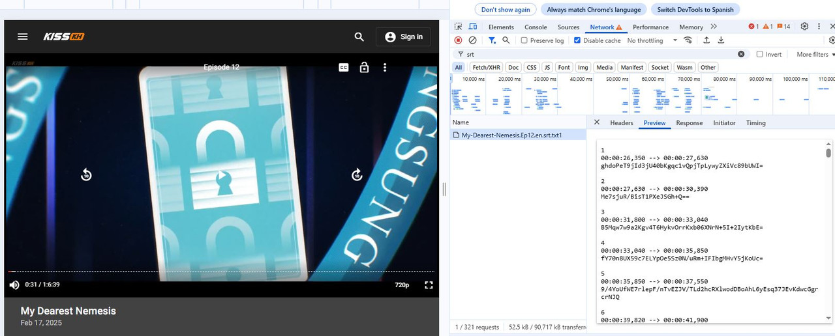Open the video player three-dot options
This screenshot has height=336, width=835.
click(x=385, y=67)
